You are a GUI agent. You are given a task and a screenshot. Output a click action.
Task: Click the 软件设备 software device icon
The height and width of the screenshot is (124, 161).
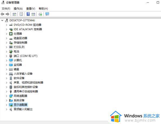11,78
